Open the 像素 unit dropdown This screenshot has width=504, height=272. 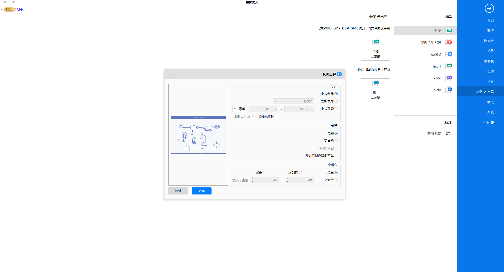pyautogui.click(x=240, y=109)
